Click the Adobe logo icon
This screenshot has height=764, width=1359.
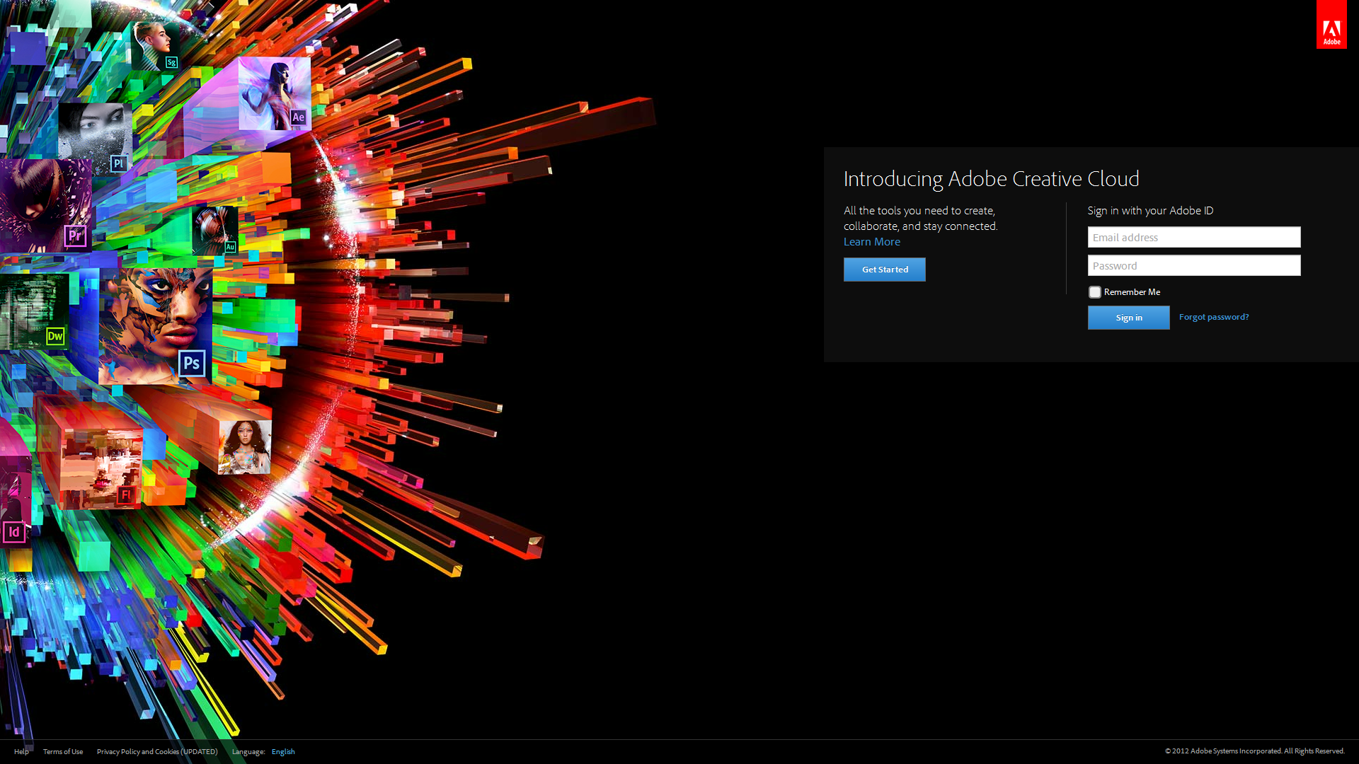(1331, 25)
